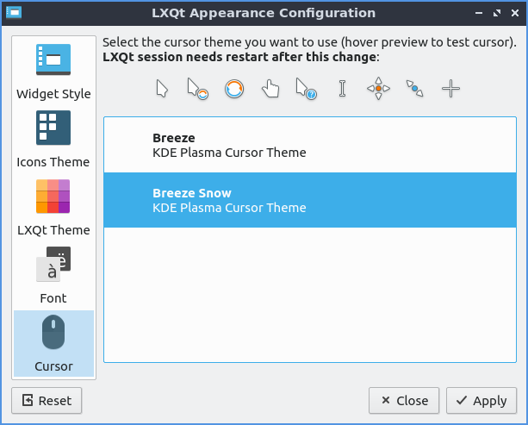The height and width of the screenshot is (425, 528).
Task: Click the help question-mark cursor preview
Action: point(306,89)
